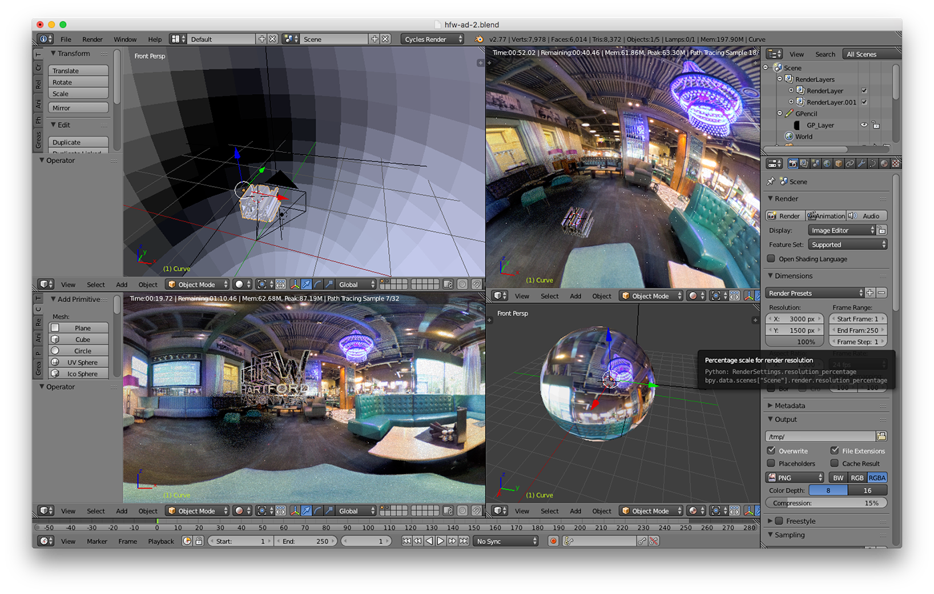Viewport: 934px width, 594px height.
Task: Open PNG file format dropdown
Action: tap(795, 478)
